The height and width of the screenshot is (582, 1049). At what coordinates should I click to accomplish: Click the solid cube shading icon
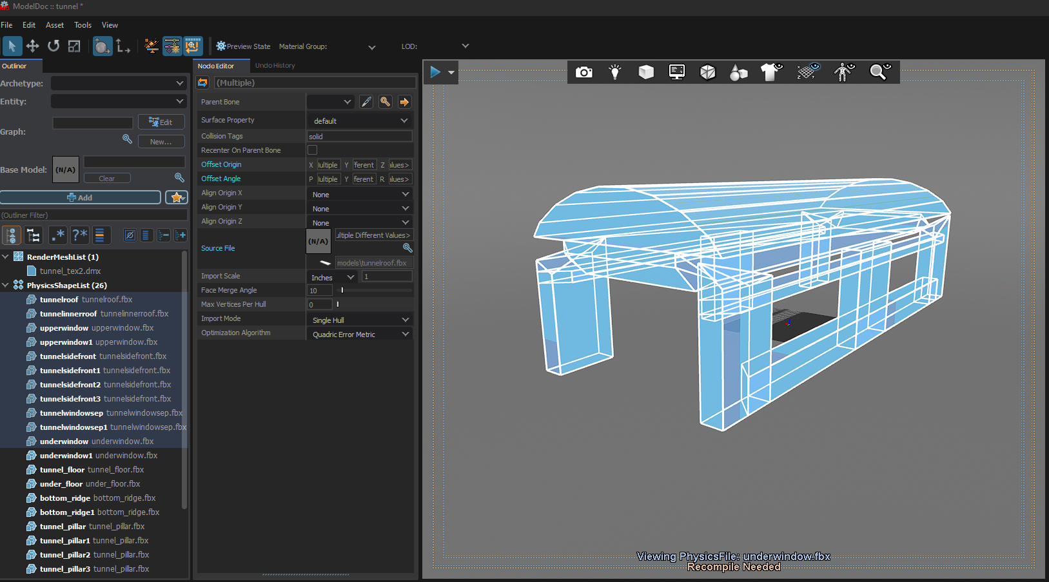[646, 72]
